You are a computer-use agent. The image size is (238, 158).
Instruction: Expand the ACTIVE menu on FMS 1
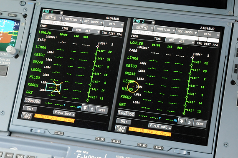click(x=52, y=17)
